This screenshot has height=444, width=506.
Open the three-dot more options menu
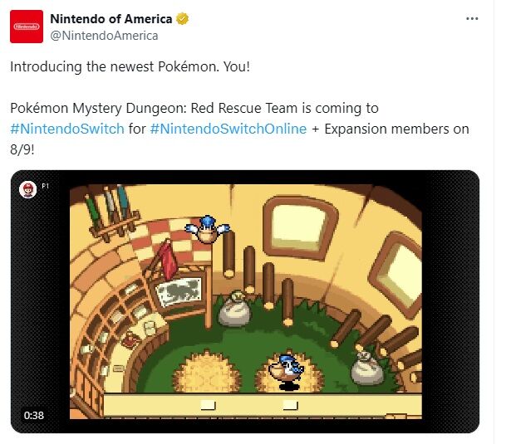pyautogui.click(x=472, y=19)
